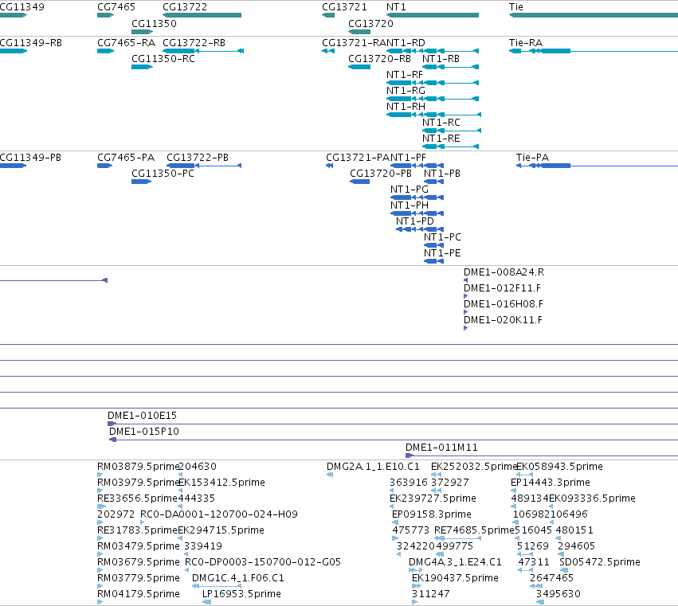Click BAC end DME1-016H08.F label
This screenshot has height=606, width=678.
point(504,304)
